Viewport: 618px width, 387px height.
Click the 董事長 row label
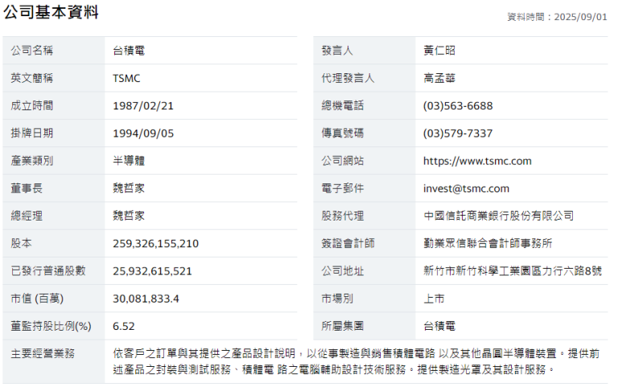(27, 187)
